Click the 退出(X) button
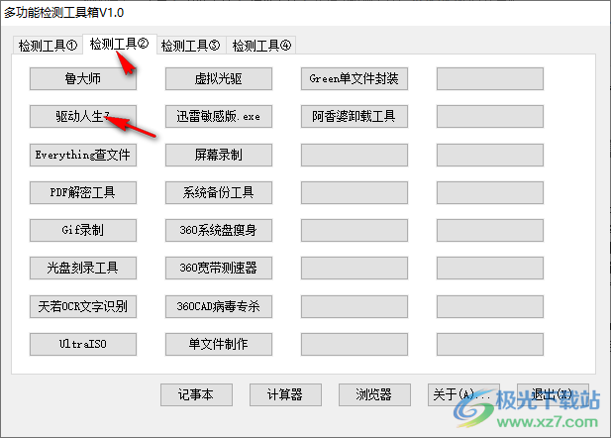This screenshot has height=438, width=611. tap(553, 394)
